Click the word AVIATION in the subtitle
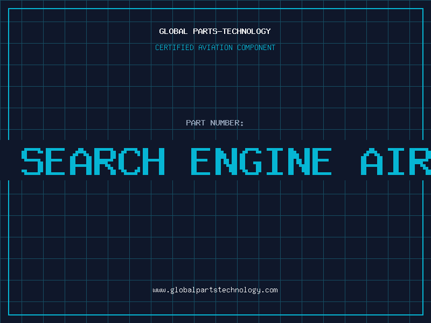Viewport: 431px width, 323px height. [x=215, y=47]
